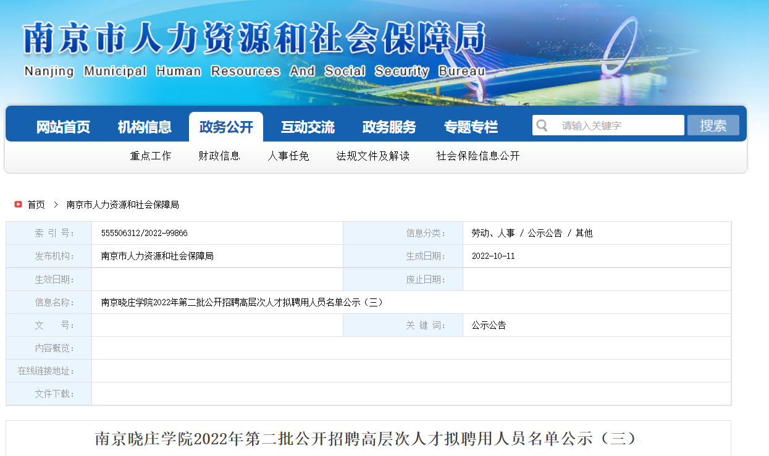This screenshot has width=769, height=456.
Task: Click the 搜索 button
Action: 713,125
